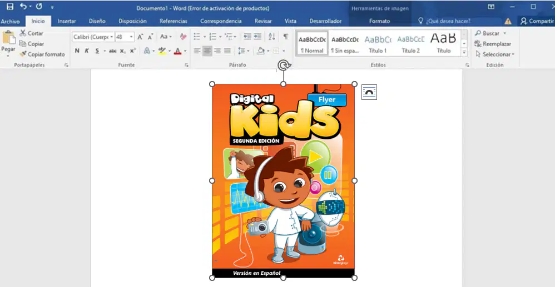Open the Portapapeles dialog launcher
The width and height of the screenshot is (555, 287).
click(66, 66)
